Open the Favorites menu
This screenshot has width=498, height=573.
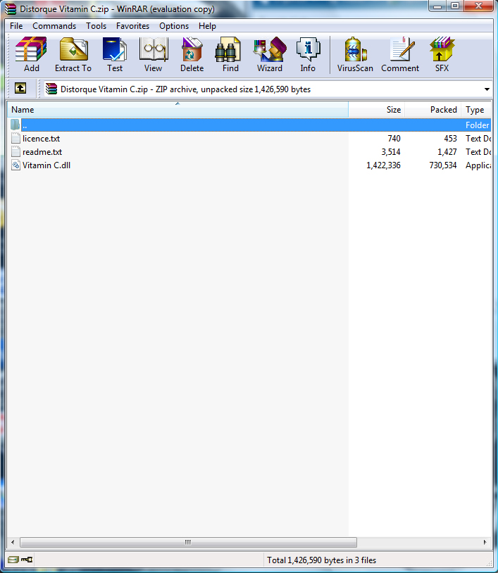coord(132,26)
